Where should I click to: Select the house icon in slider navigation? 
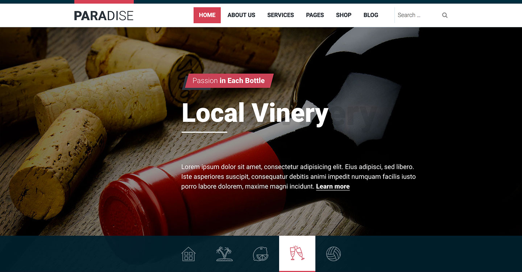coord(188,254)
